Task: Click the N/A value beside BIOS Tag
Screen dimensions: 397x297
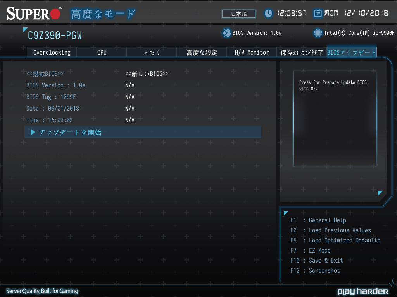Action: [130, 97]
